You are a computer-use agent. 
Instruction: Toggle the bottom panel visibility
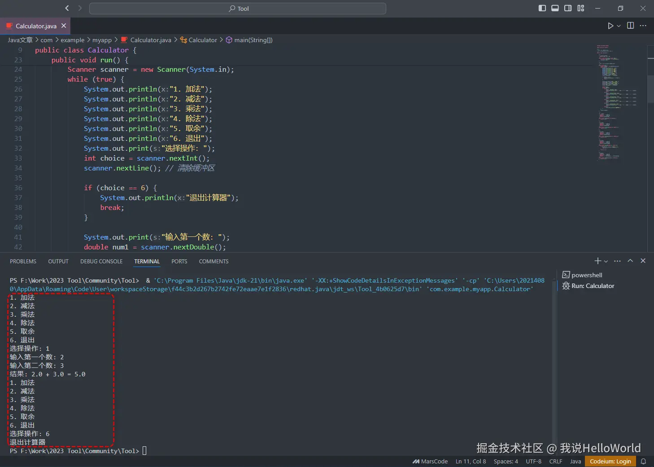(x=555, y=8)
